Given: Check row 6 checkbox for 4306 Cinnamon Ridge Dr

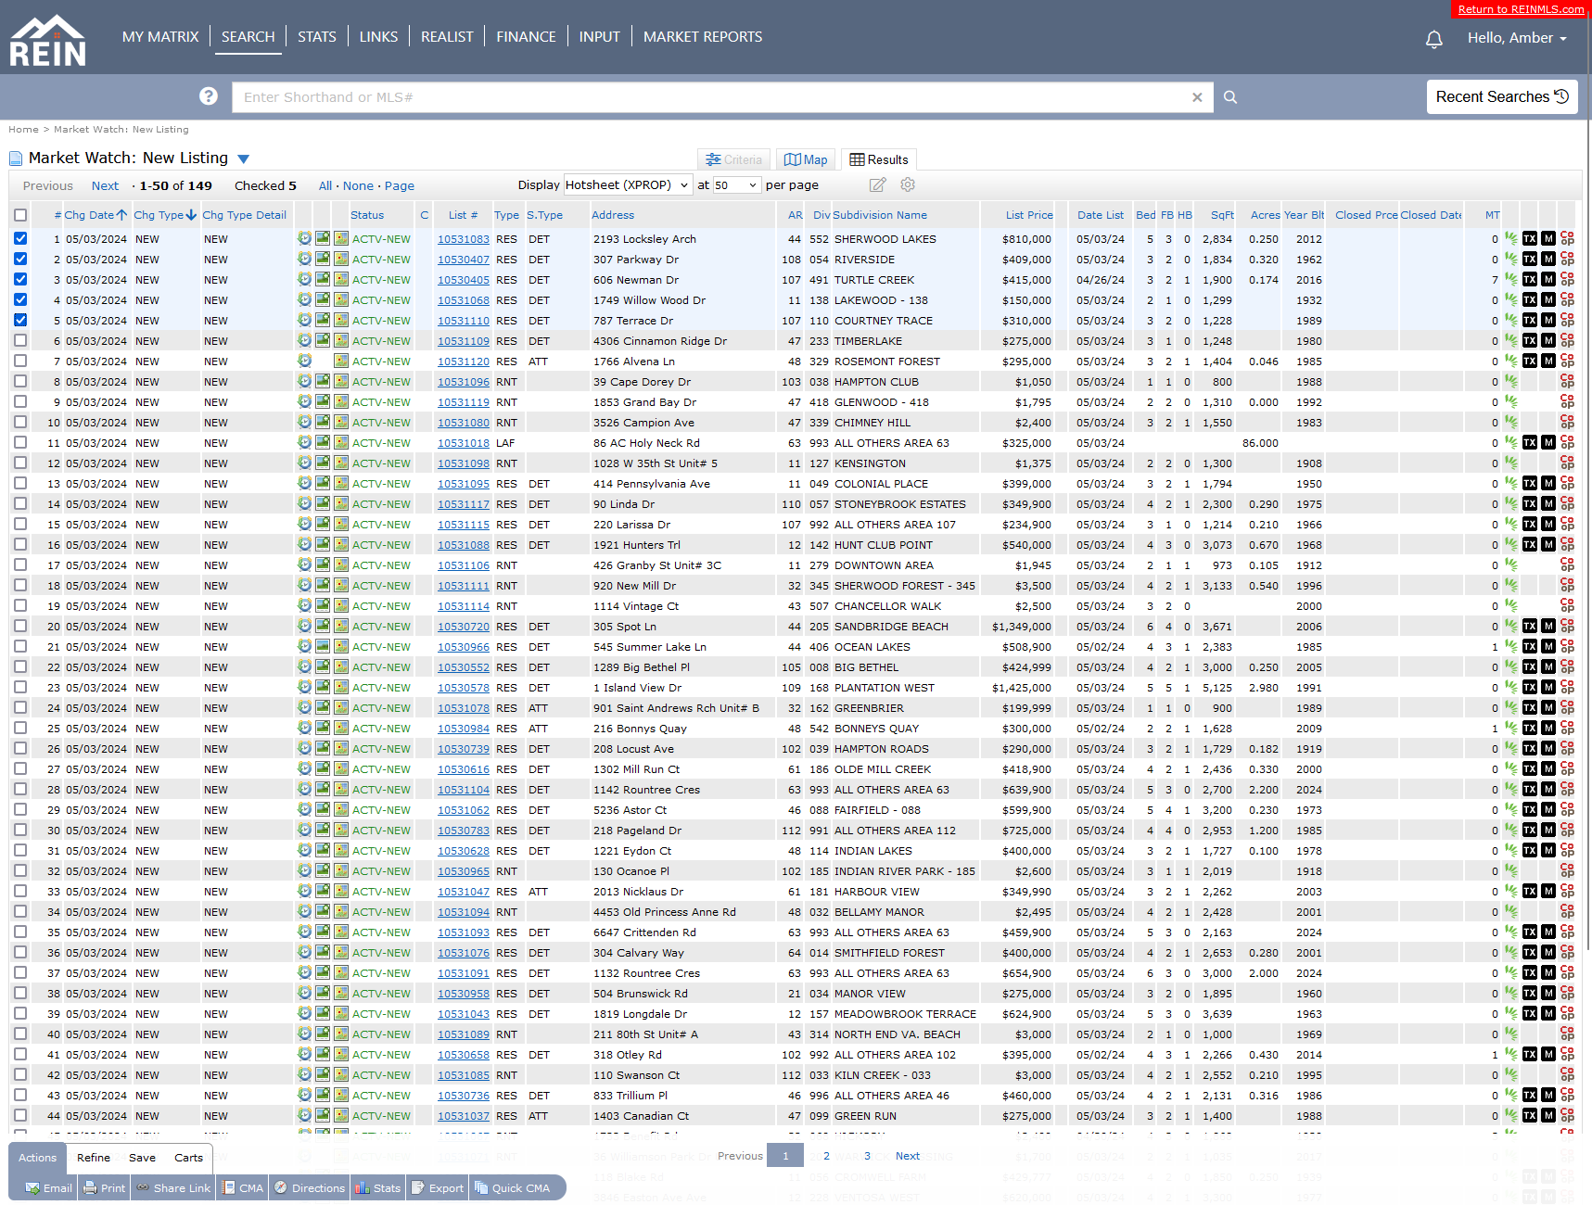Looking at the screenshot, I should coord(20,340).
